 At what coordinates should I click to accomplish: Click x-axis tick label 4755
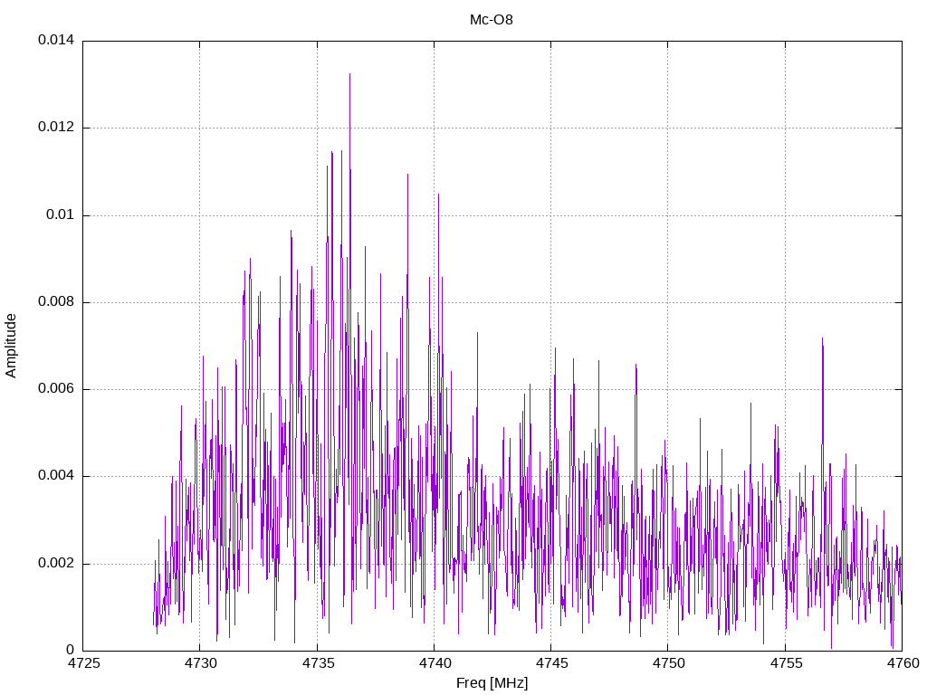786,663
